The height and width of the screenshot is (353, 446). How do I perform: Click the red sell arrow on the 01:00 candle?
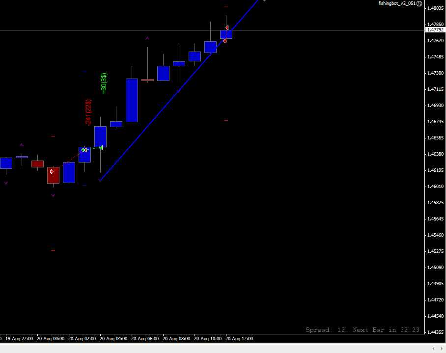point(52,171)
